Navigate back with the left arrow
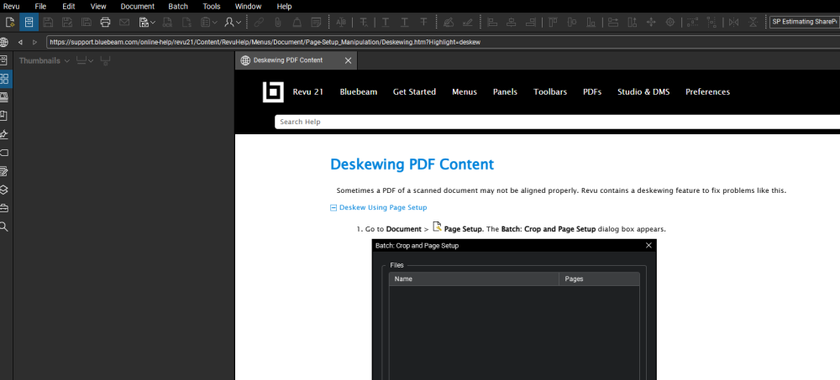 coord(20,42)
